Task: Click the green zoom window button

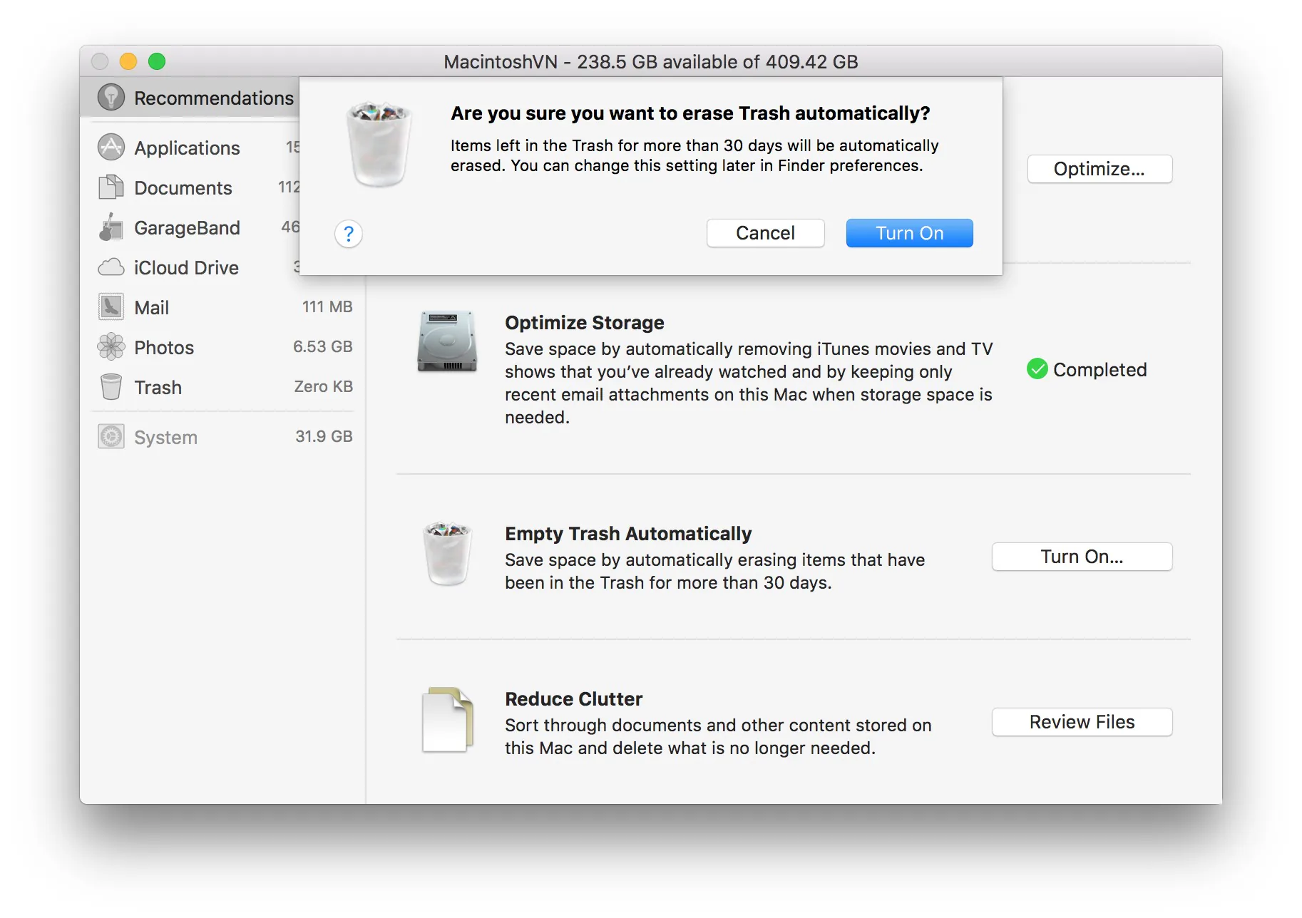Action: [157, 61]
